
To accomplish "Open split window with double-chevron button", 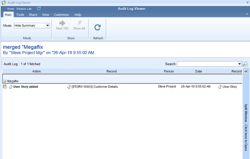I will pos(246,71).
